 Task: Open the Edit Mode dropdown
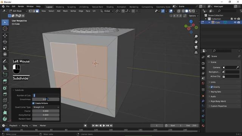(x=18, y=11)
